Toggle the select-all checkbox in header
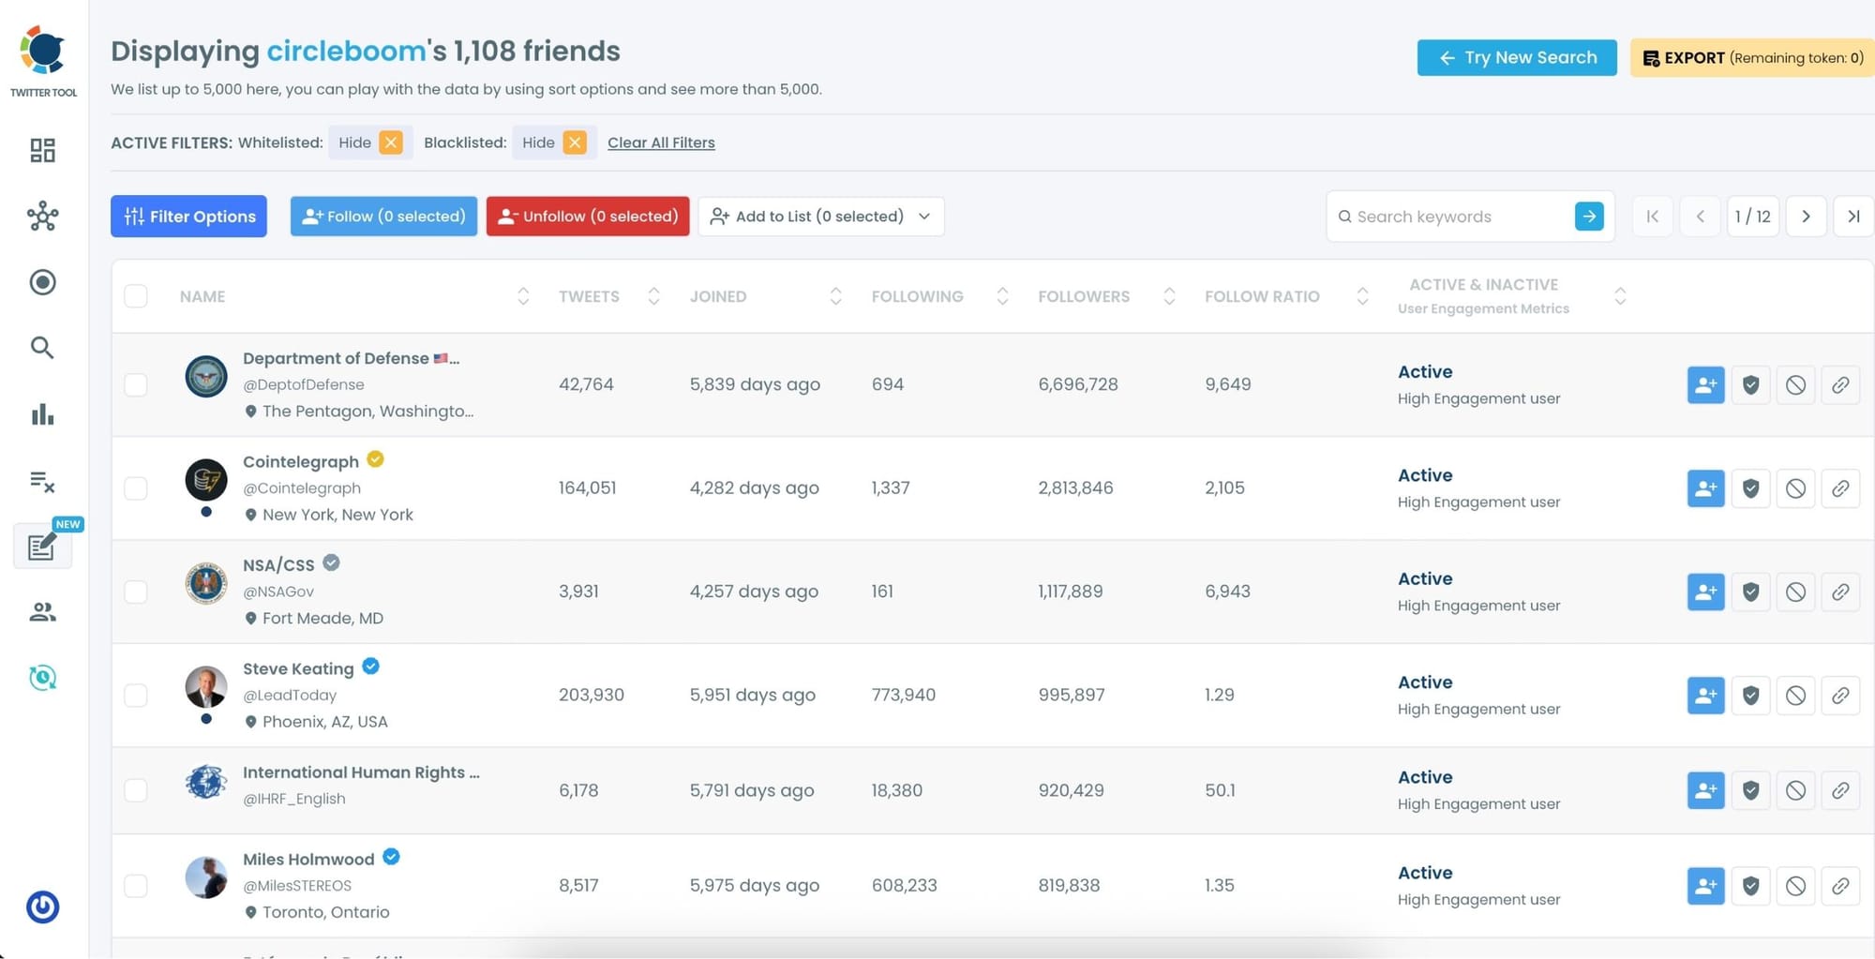 click(136, 296)
